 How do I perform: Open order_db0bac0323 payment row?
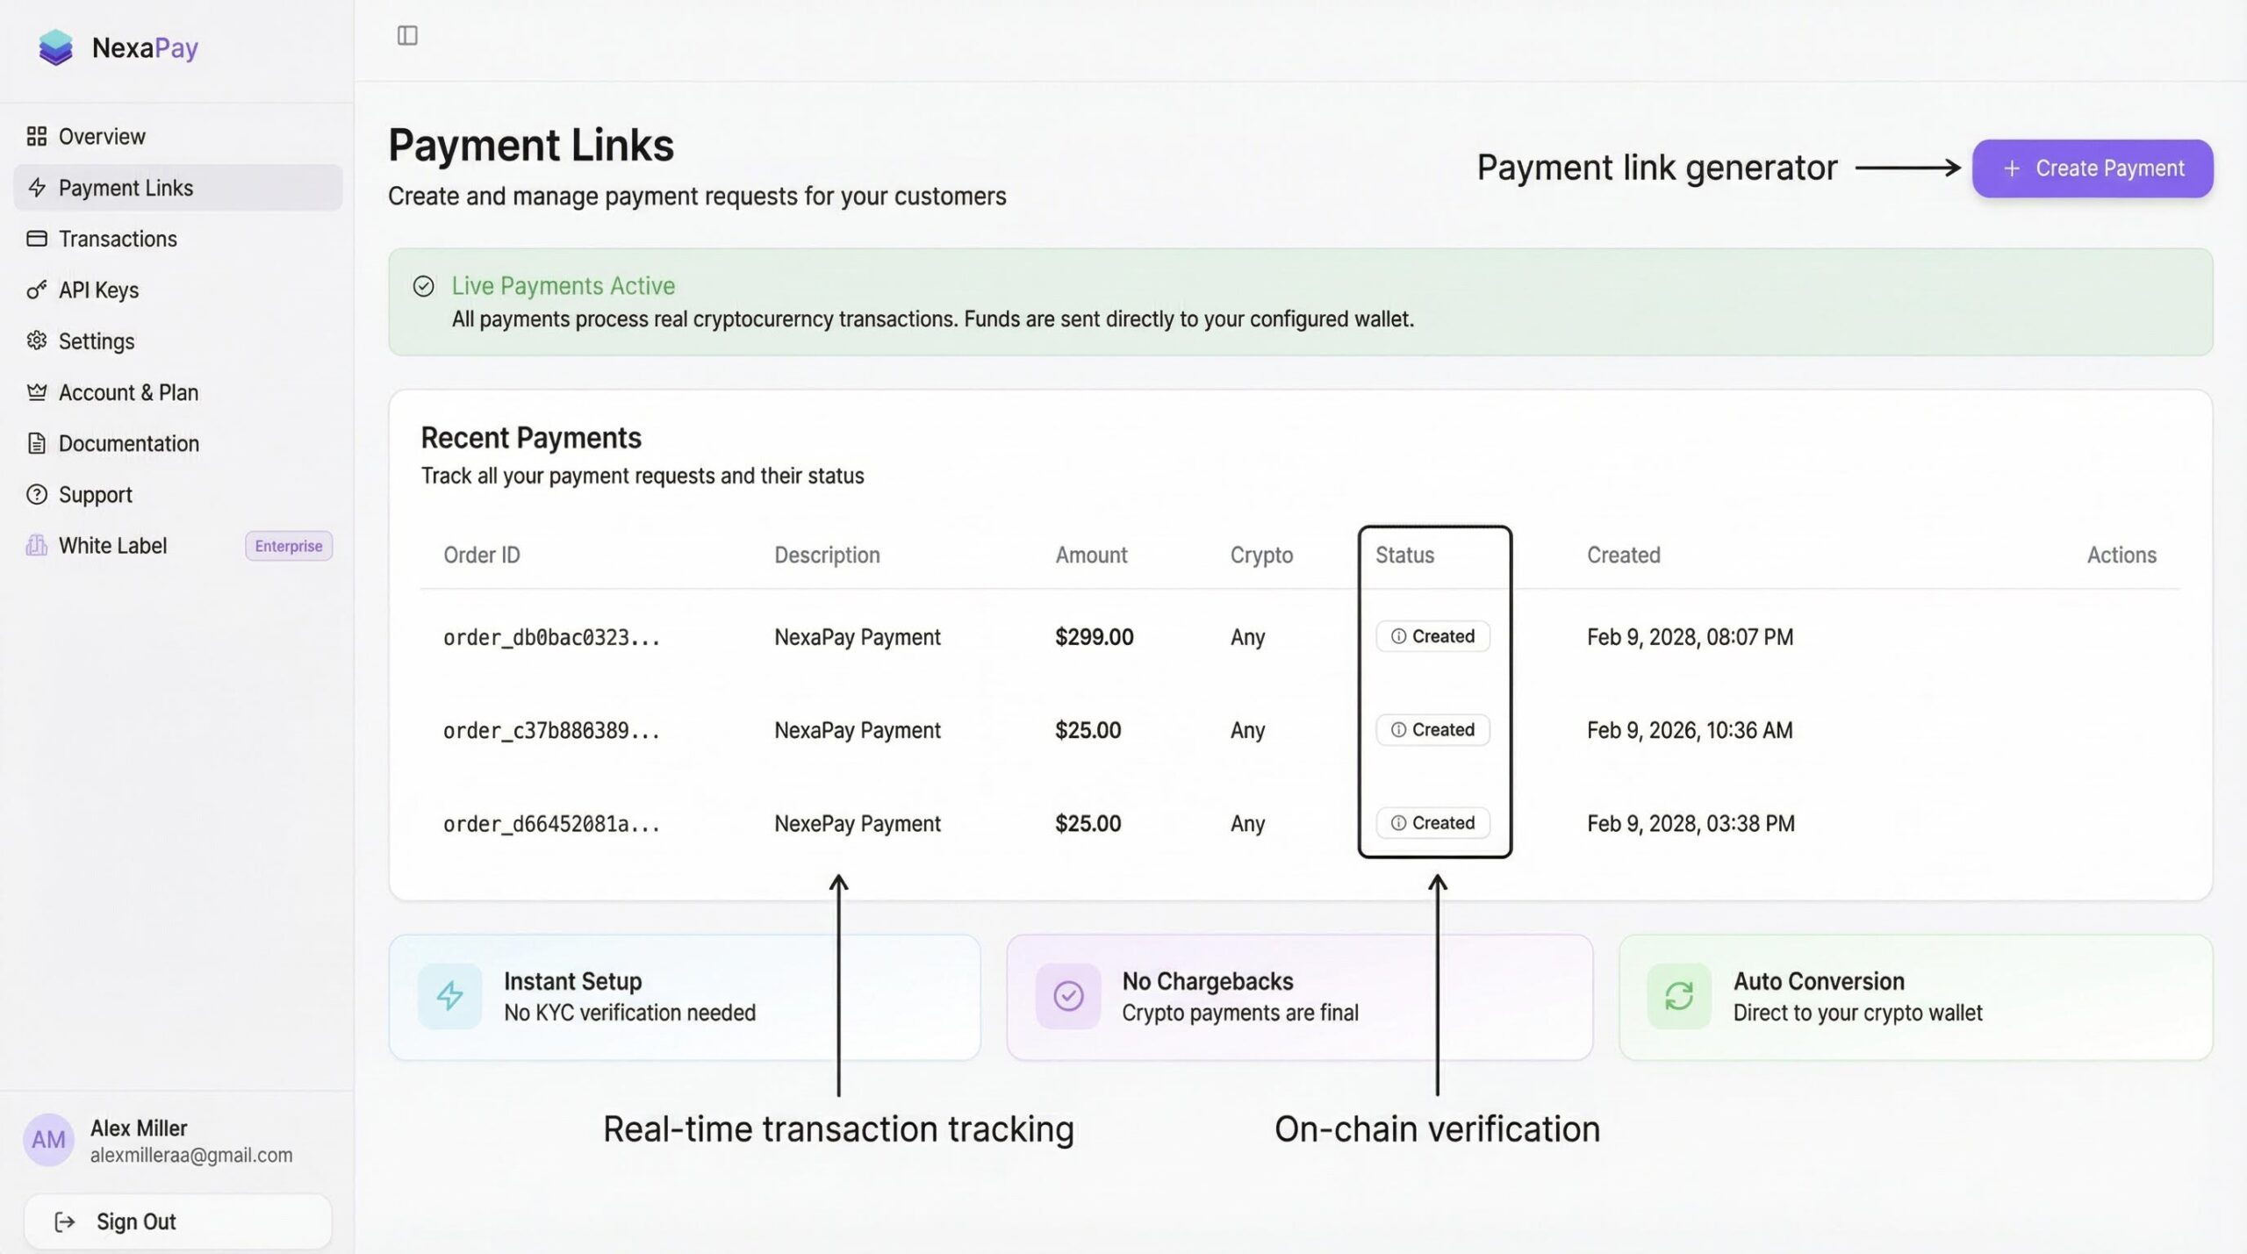tap(551, 637)
